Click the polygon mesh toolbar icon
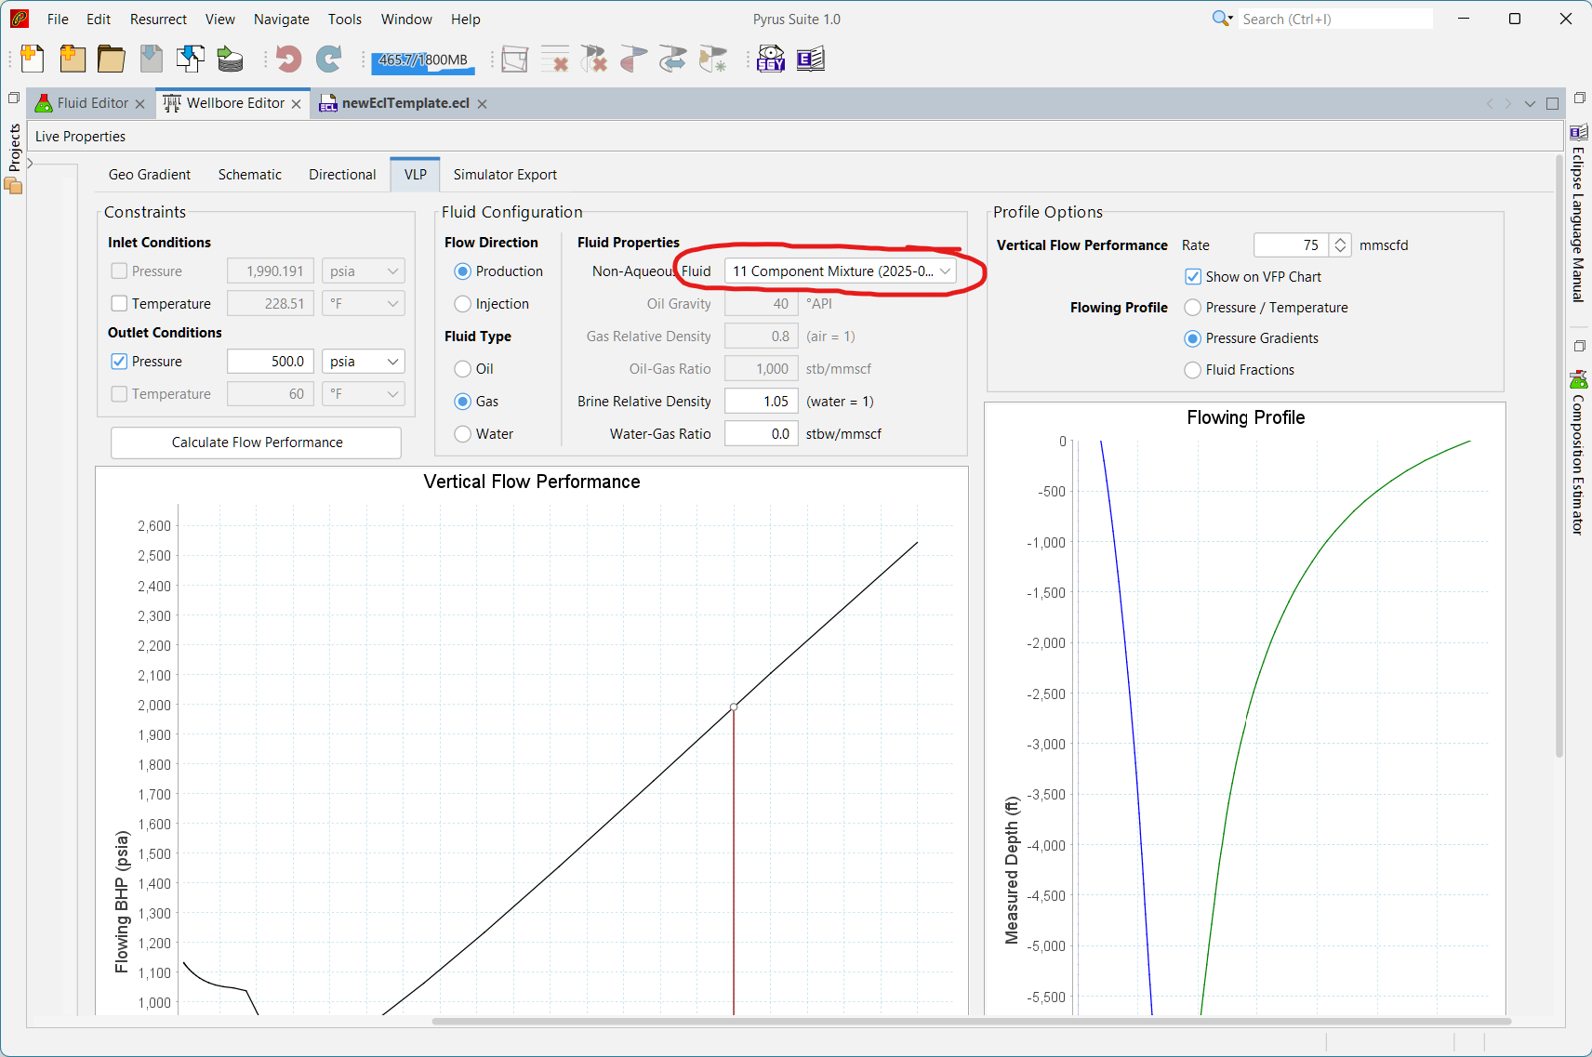The width and height of the screenshot is (1592, 1057). pos(514,59)
